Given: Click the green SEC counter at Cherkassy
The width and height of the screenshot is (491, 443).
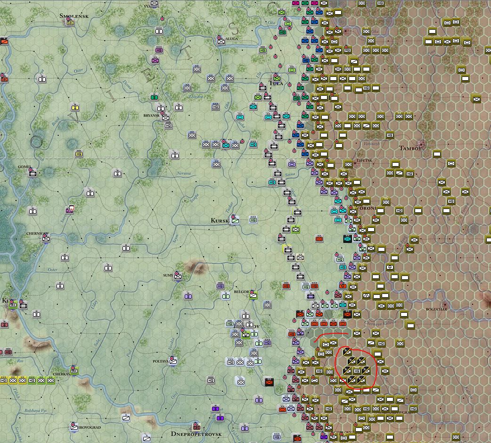Looking at the screenshot, I should click(74, 370).
